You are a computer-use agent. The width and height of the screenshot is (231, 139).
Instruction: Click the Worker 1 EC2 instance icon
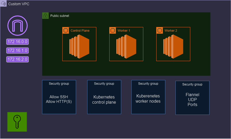coord(126,47)
